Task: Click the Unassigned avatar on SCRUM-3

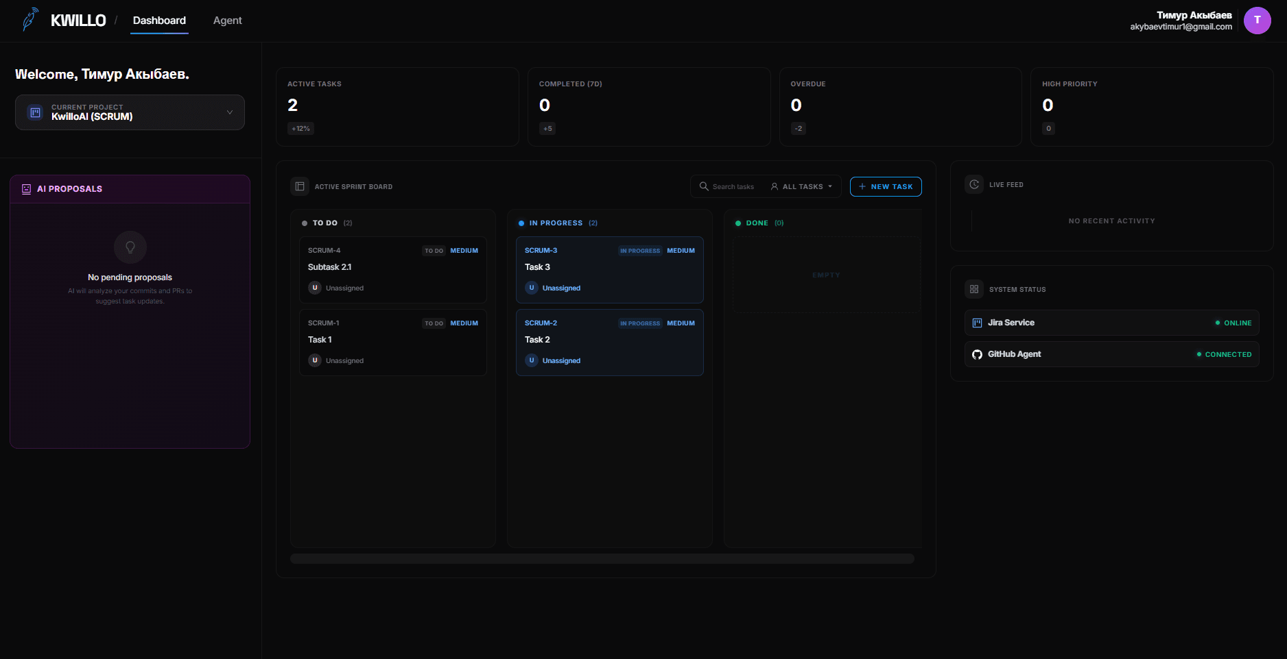Action: click(532, 288)
